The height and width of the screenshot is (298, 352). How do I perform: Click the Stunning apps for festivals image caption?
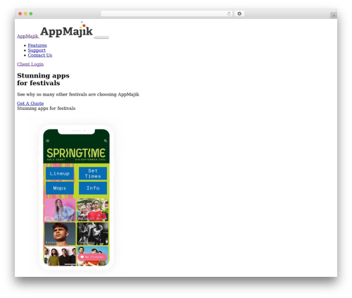(46, 108)
